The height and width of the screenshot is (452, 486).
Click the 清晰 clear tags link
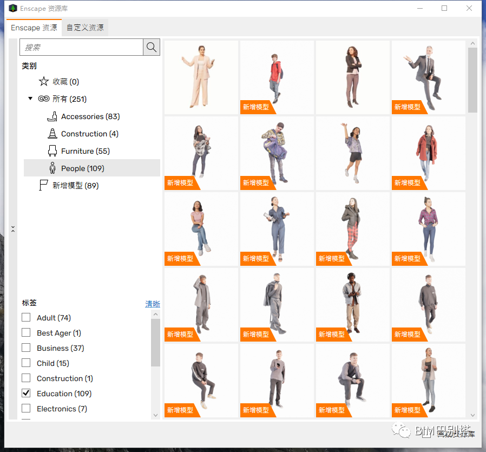(153, 304)
